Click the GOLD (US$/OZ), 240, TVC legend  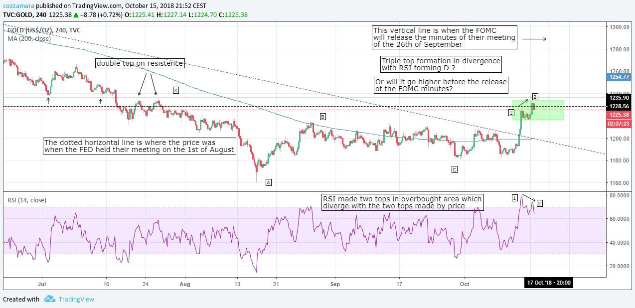(x=44, y=30)
